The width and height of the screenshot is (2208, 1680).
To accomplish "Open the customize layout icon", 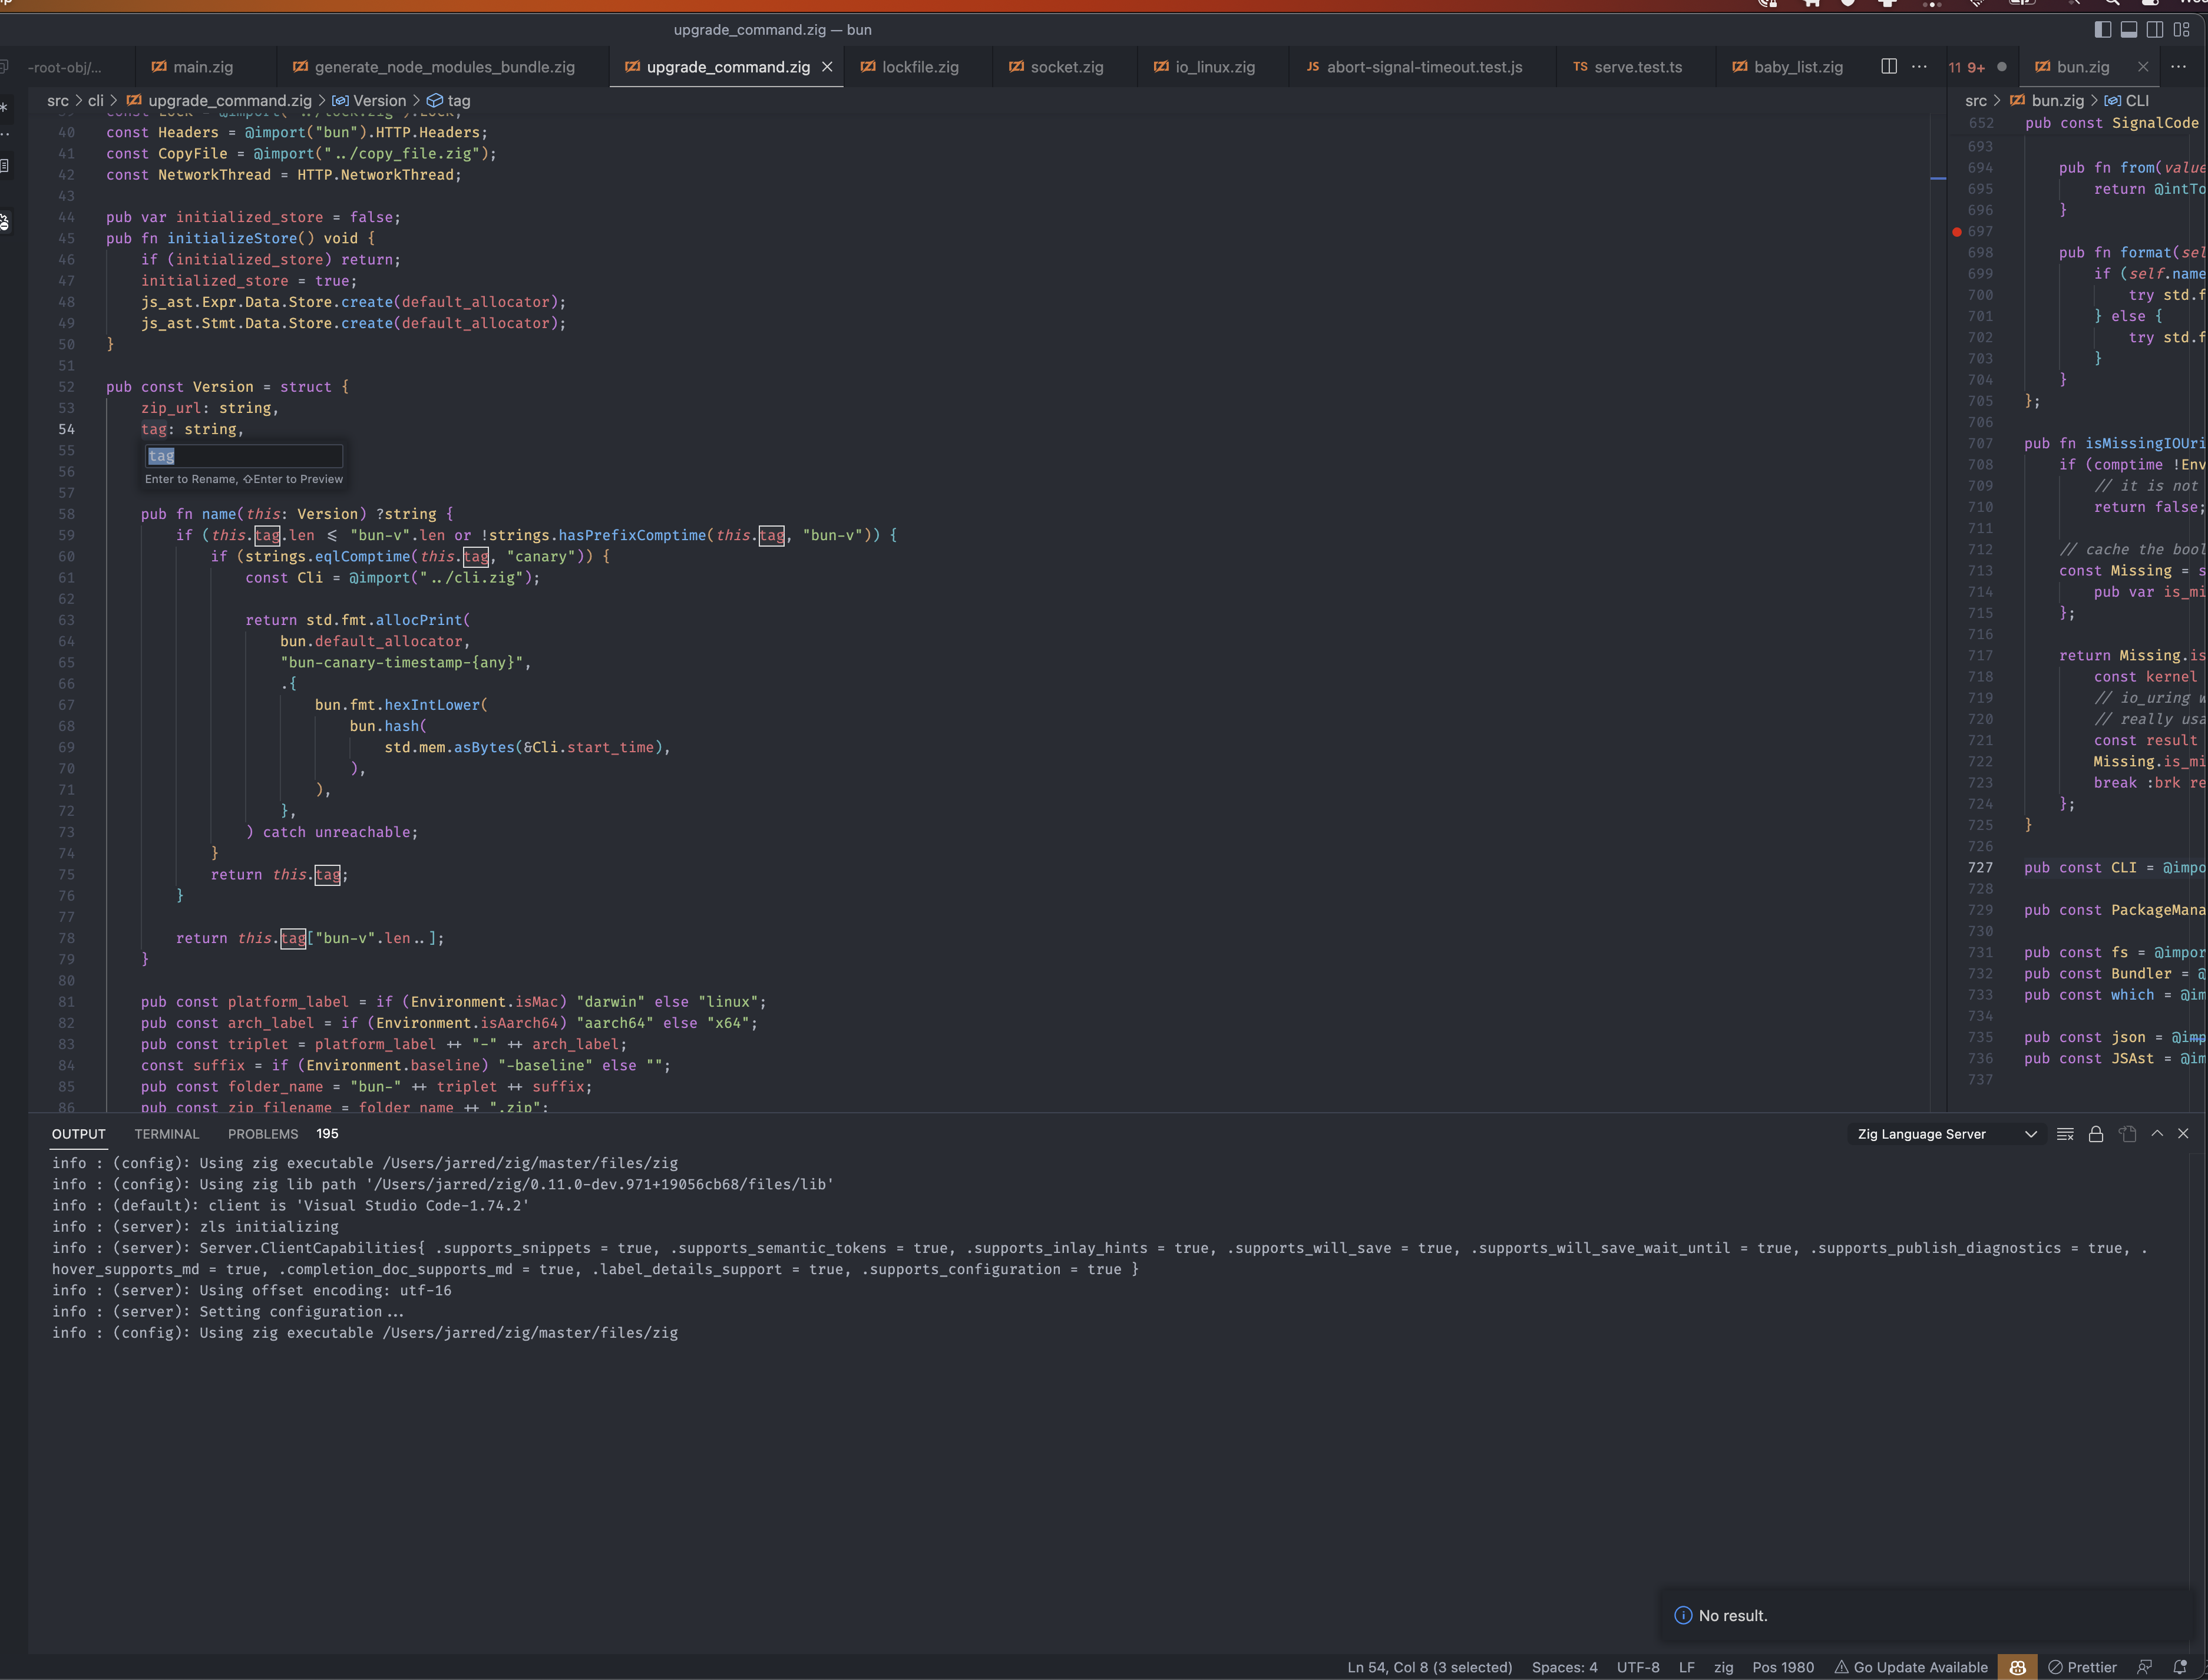I will tap(2182, 30).
